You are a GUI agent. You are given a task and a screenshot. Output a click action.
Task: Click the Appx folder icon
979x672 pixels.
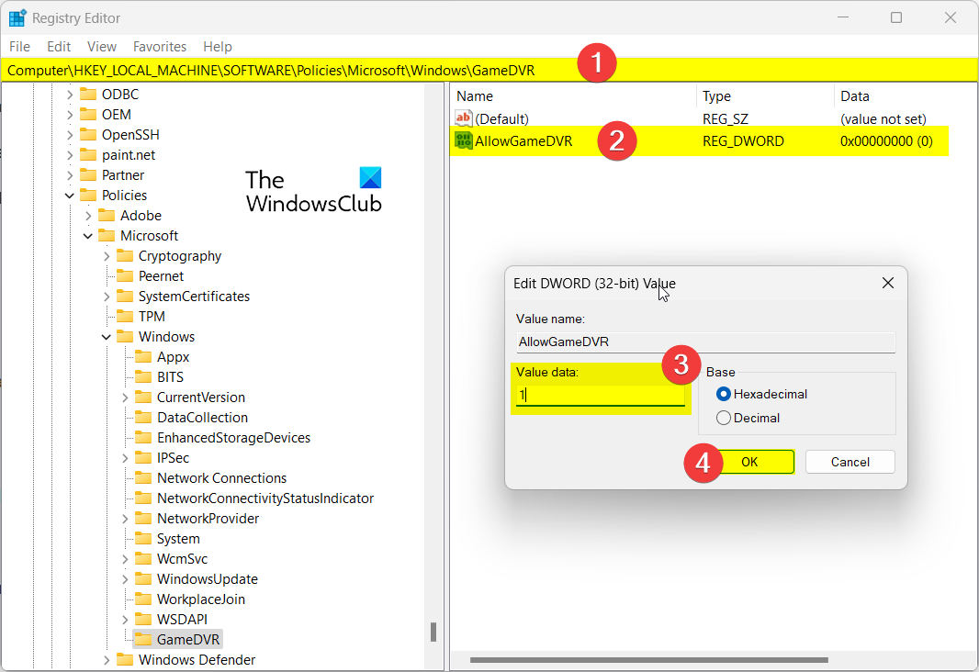coord(143,357)
